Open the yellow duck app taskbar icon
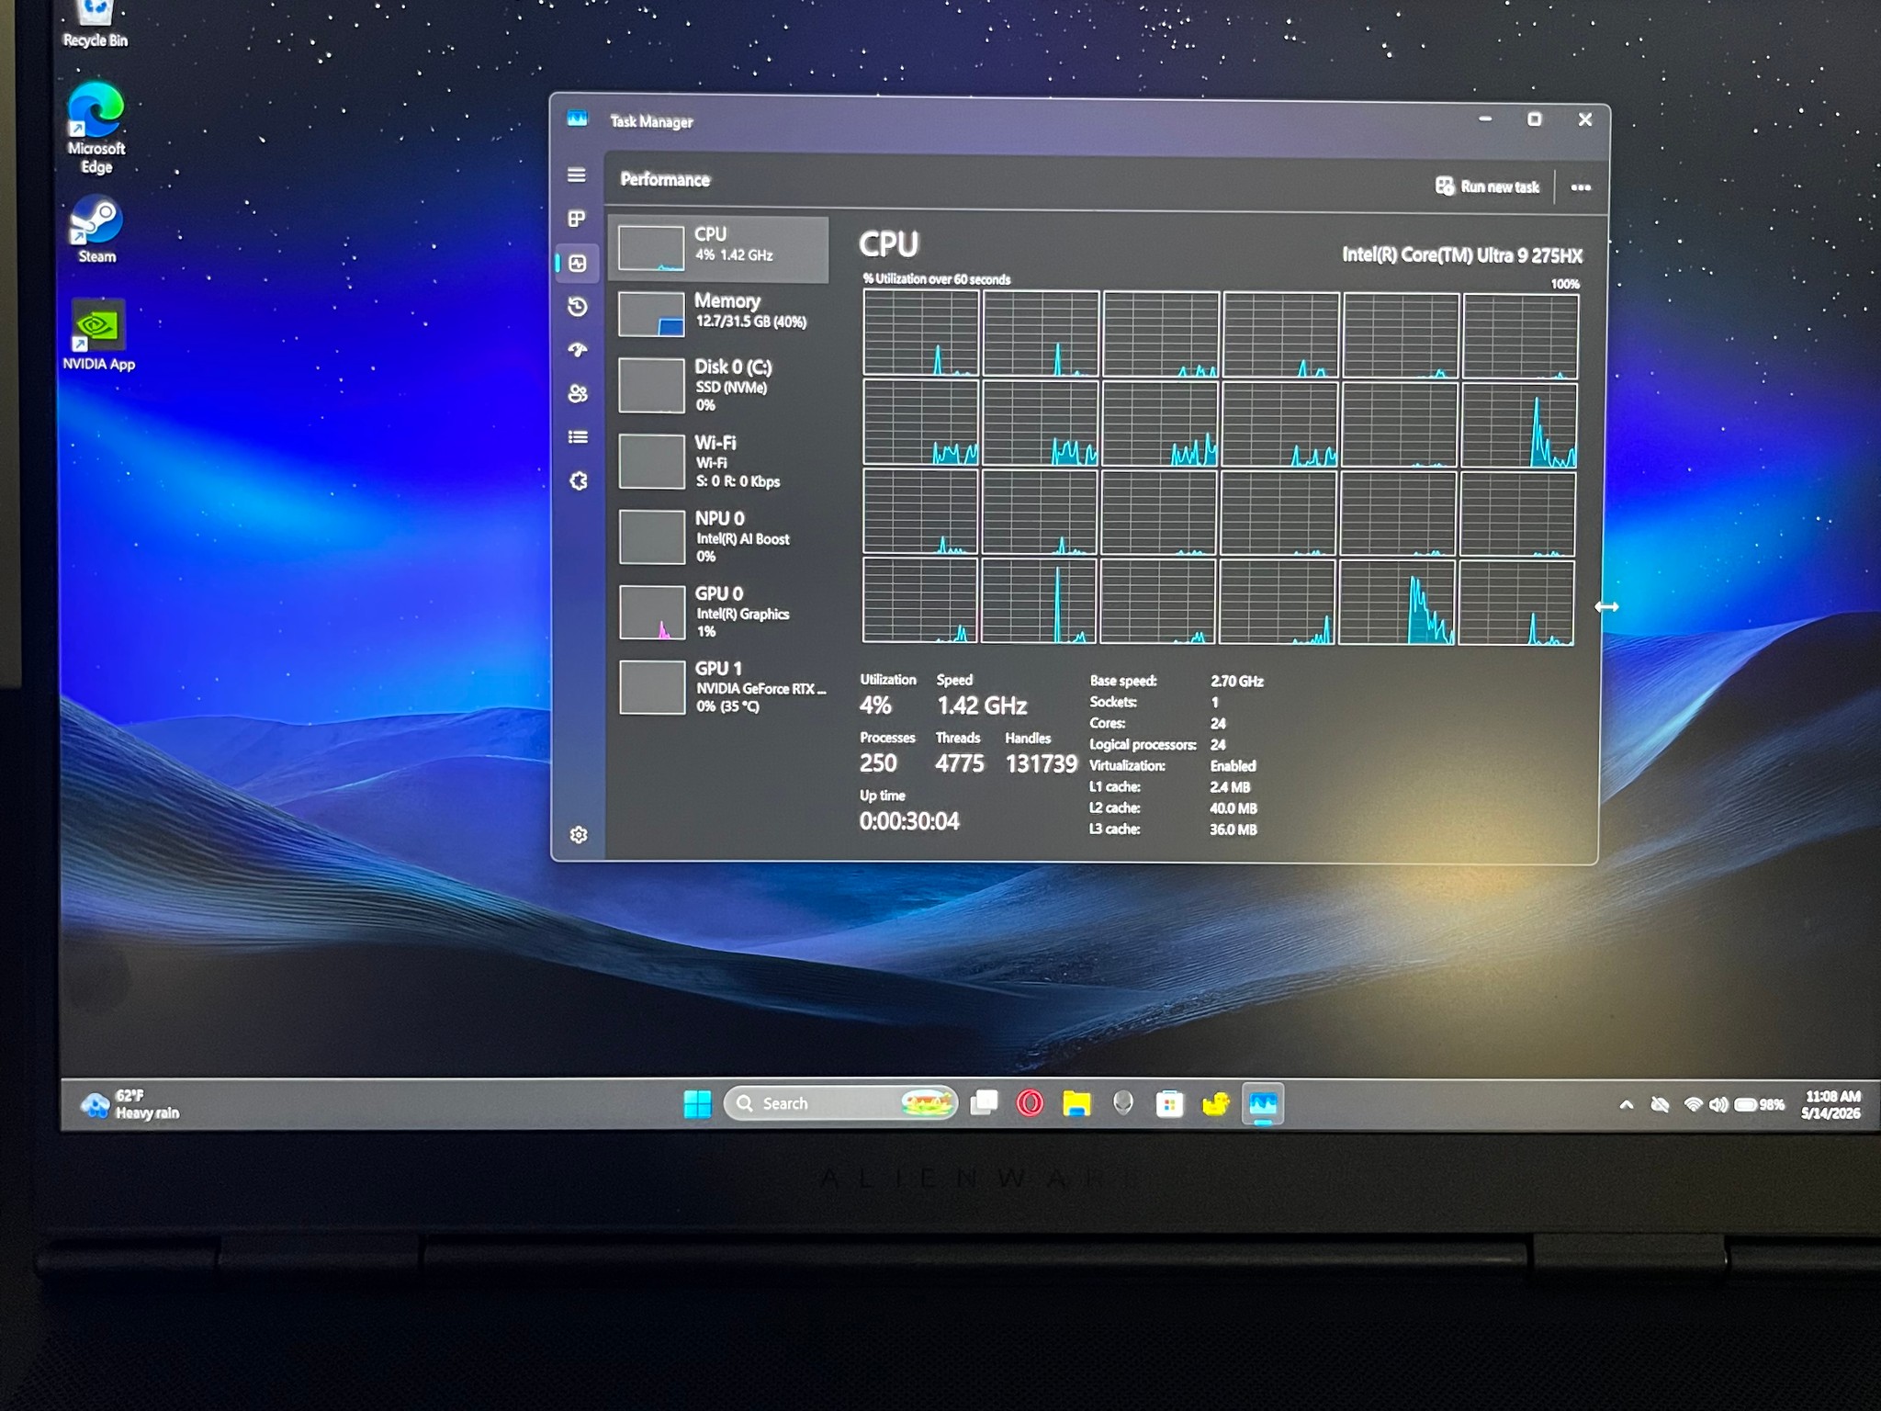Screen dimensions: 1881x1411 pyautogui.click(x=1215, y=1103)
